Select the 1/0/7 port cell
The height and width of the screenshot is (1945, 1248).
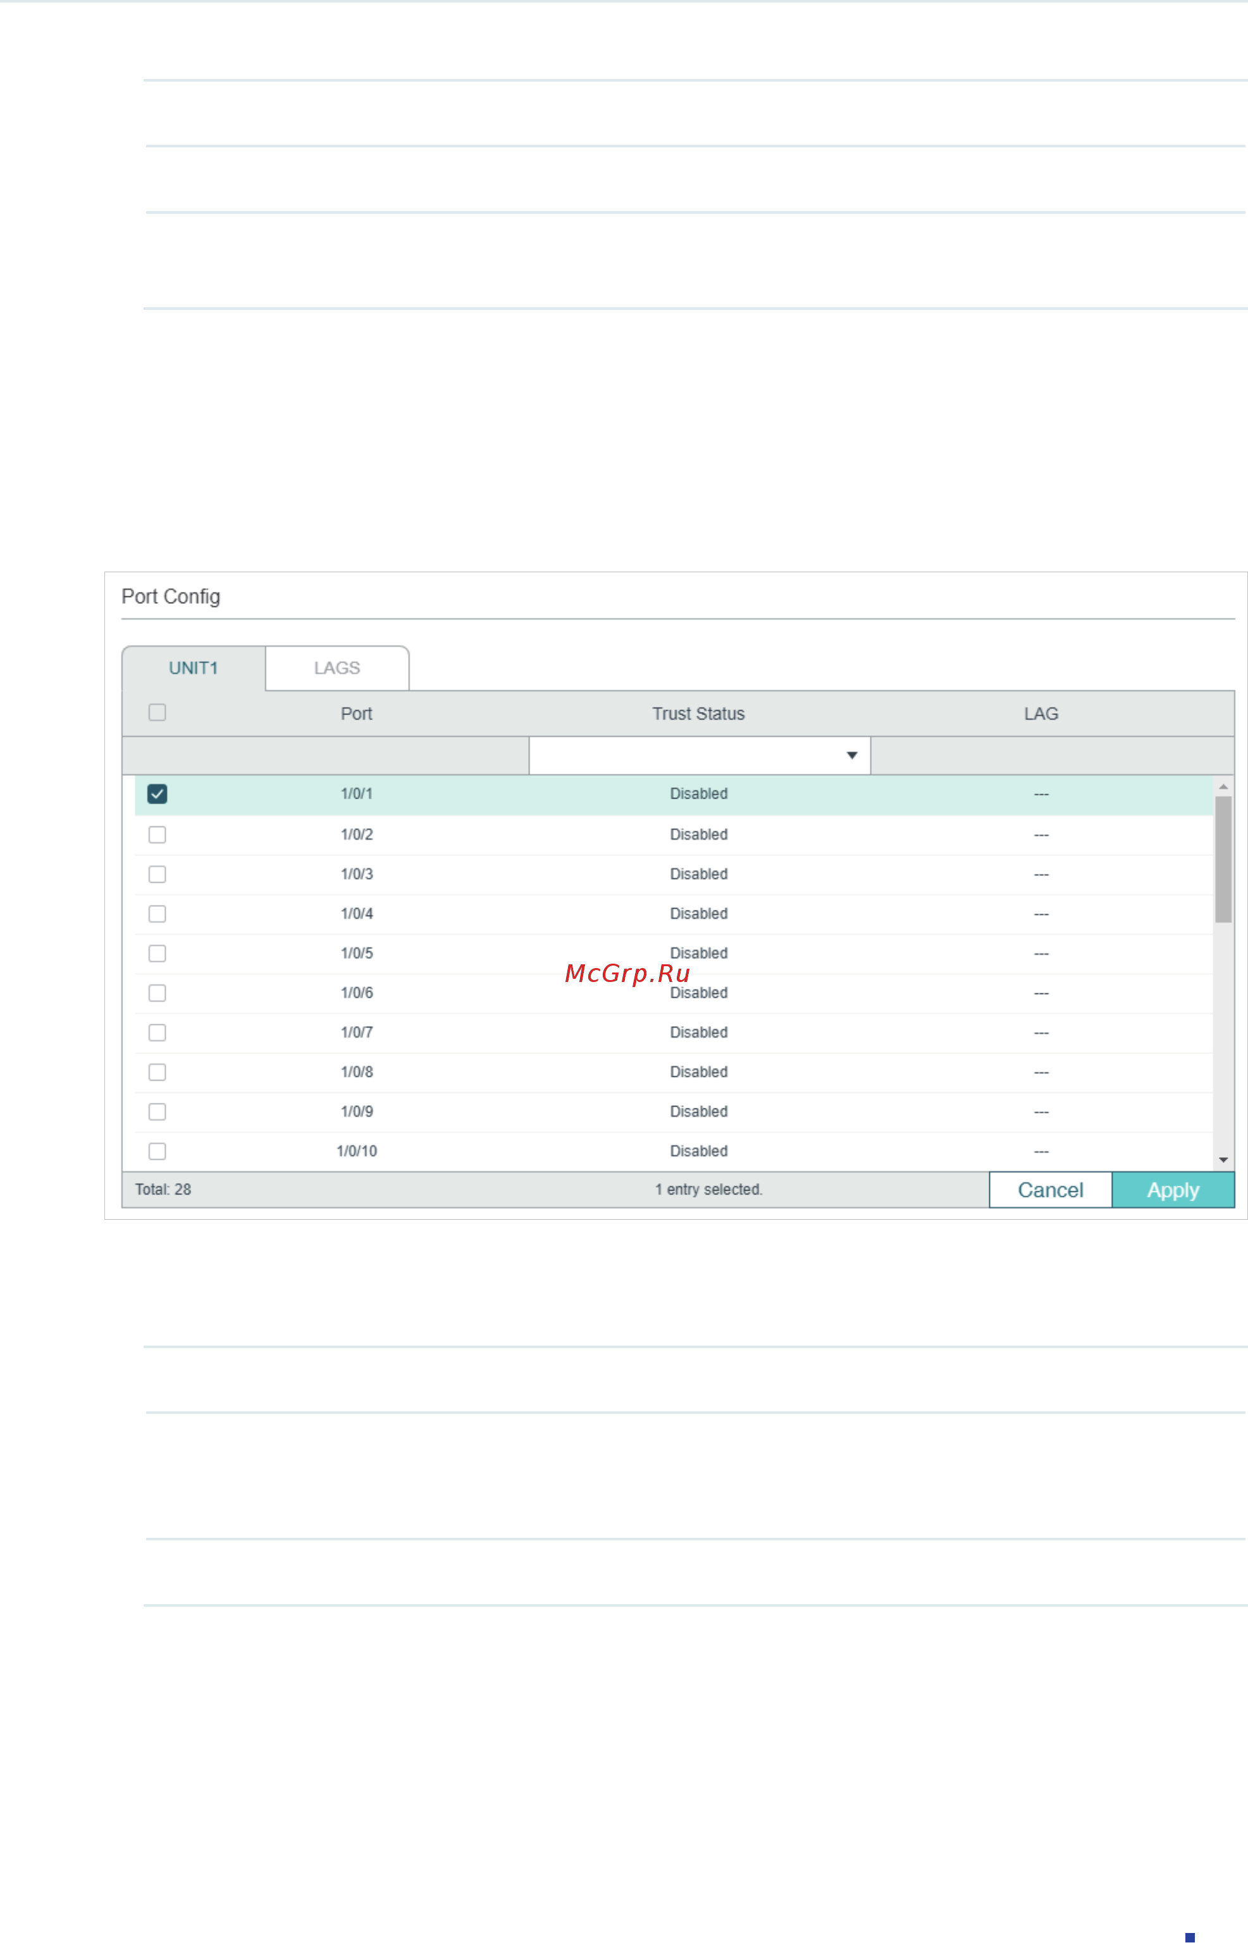pos(357,1033)
